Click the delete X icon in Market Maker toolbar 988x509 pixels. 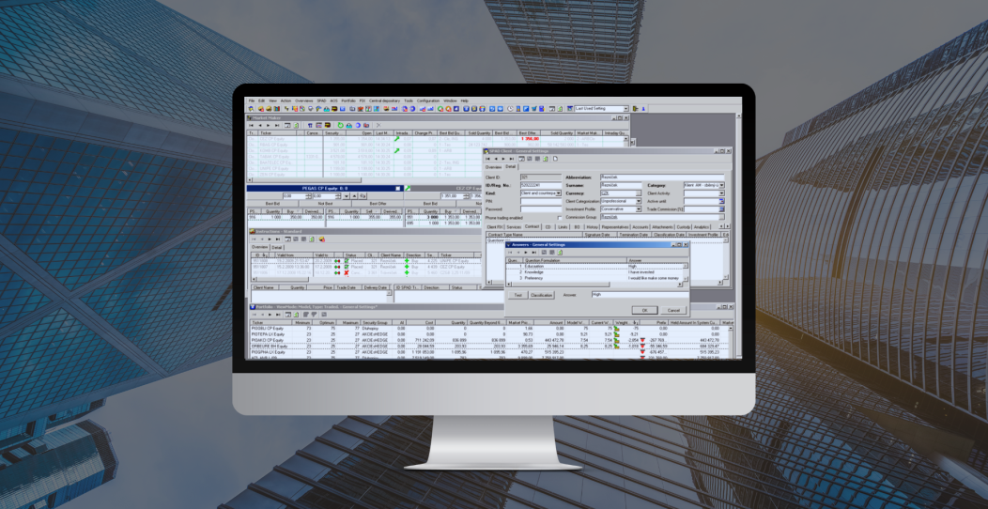(x=378, y=125)
